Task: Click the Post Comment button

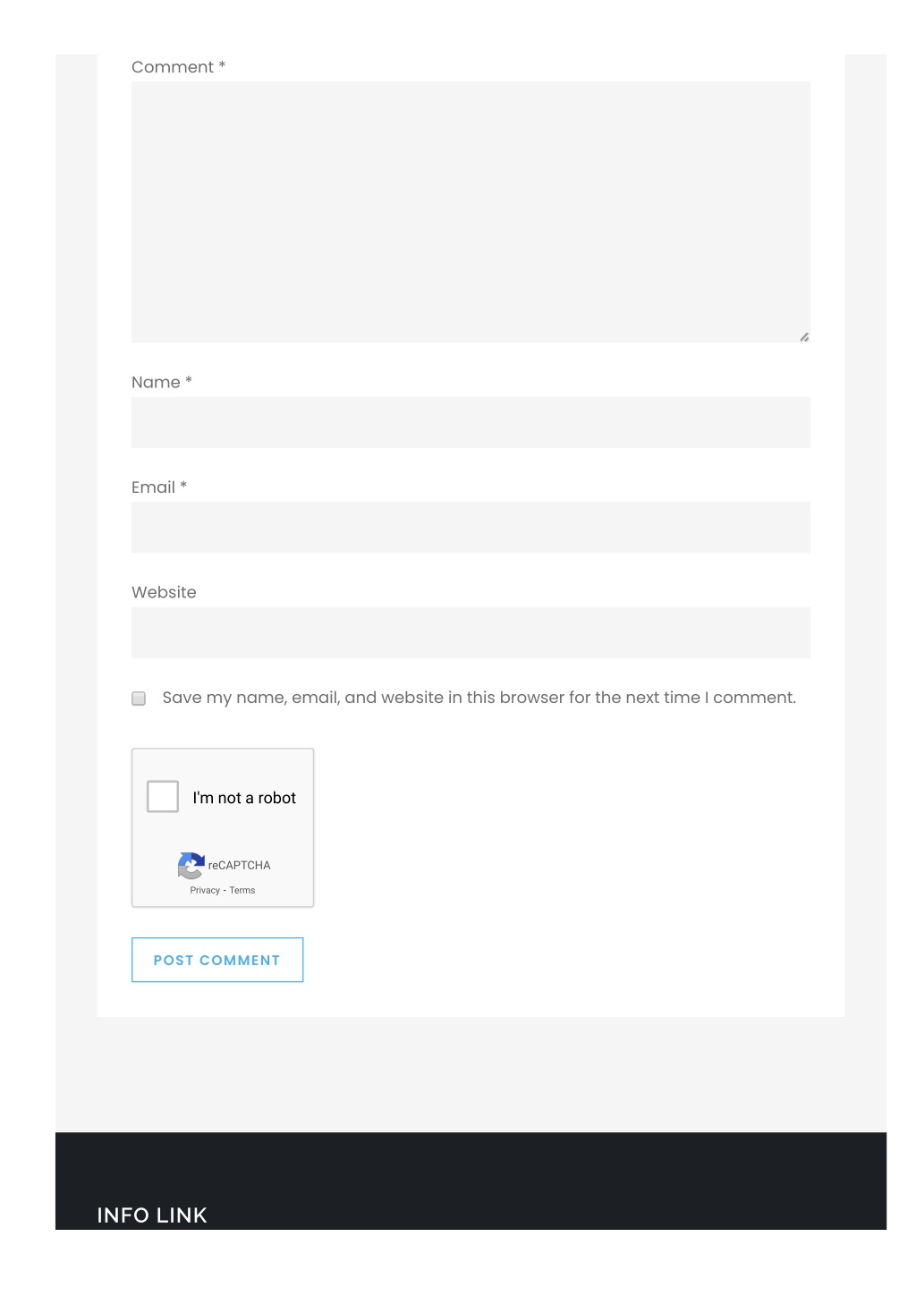Action: [217, 960]
